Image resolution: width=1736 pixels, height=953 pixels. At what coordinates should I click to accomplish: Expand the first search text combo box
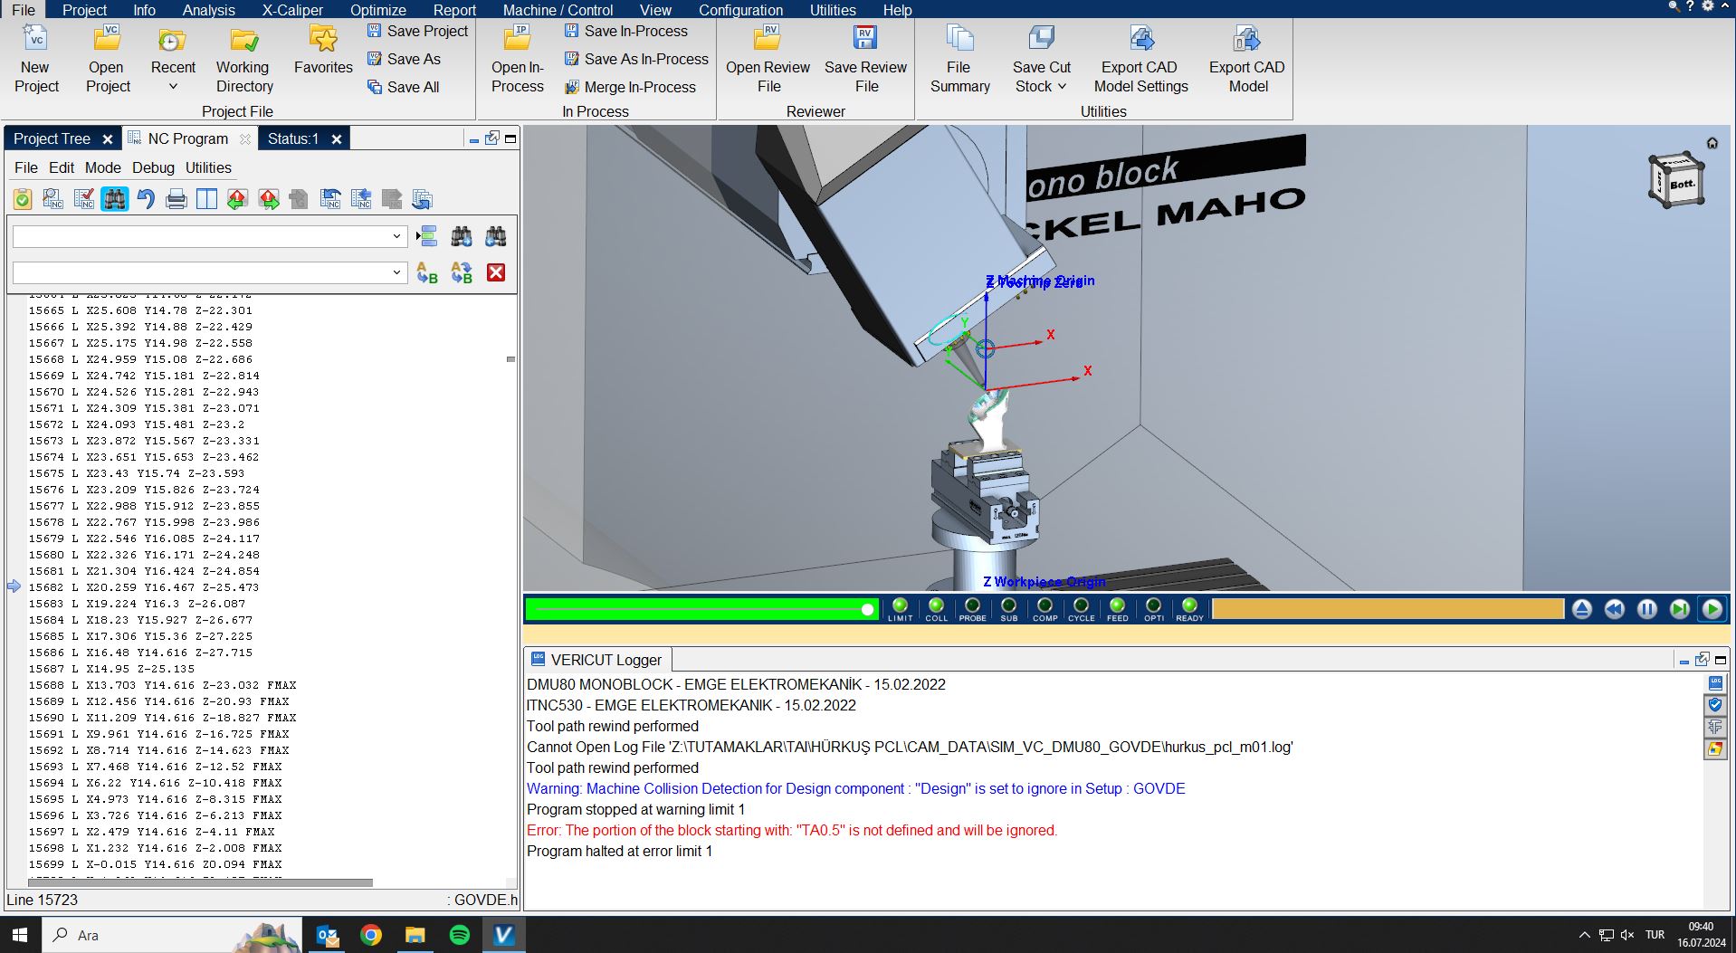click(x=396, y=236)
